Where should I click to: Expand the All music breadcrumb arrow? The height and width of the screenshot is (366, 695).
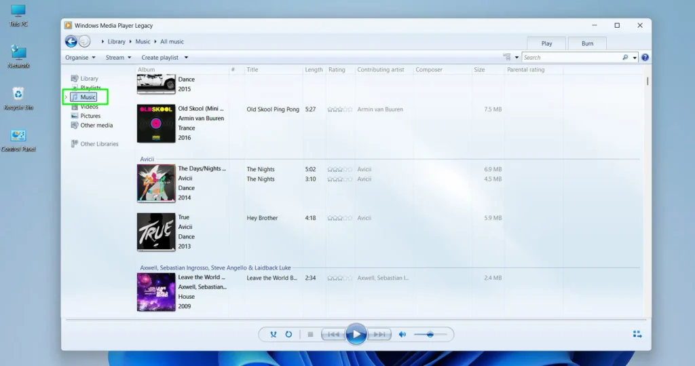tap(155, 41)
